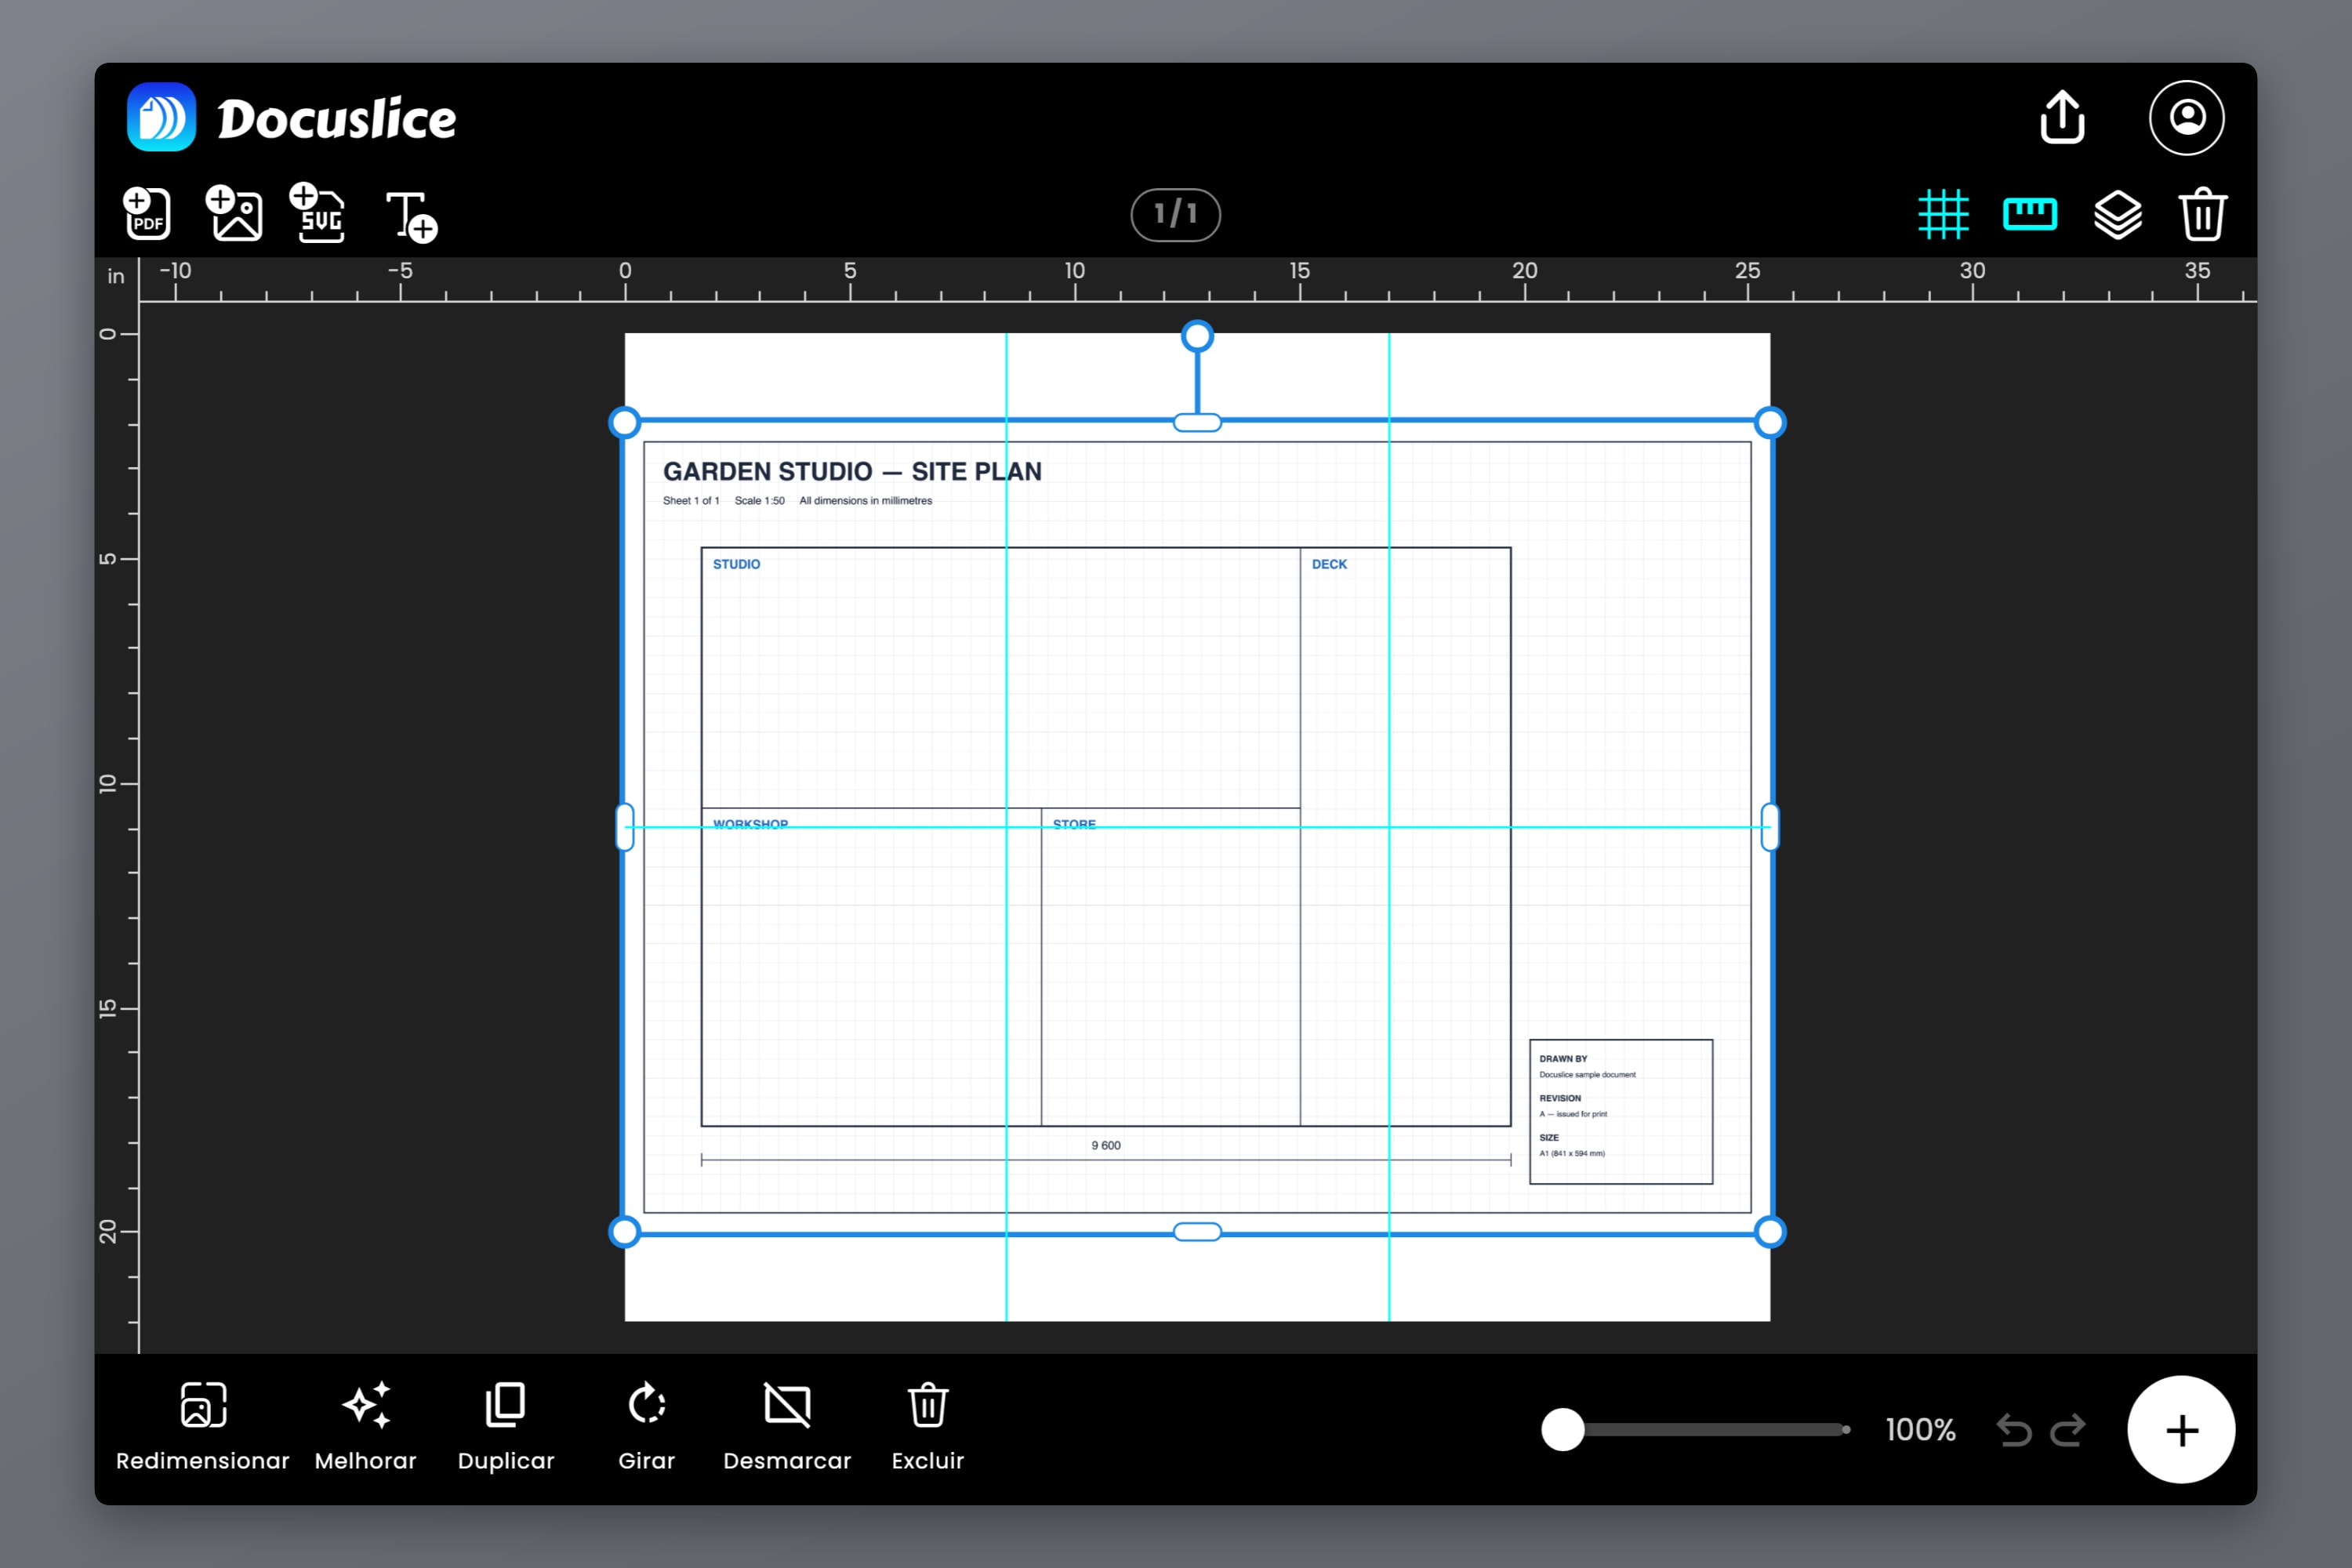The image size is (2352, 1568).
Task: Click the 100% zoom value
Action: (x=1921, y=1430)
